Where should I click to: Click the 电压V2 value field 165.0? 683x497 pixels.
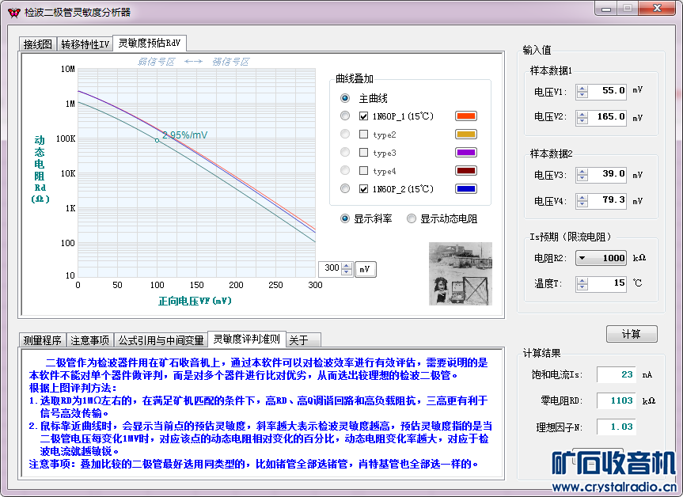(607, 117)
